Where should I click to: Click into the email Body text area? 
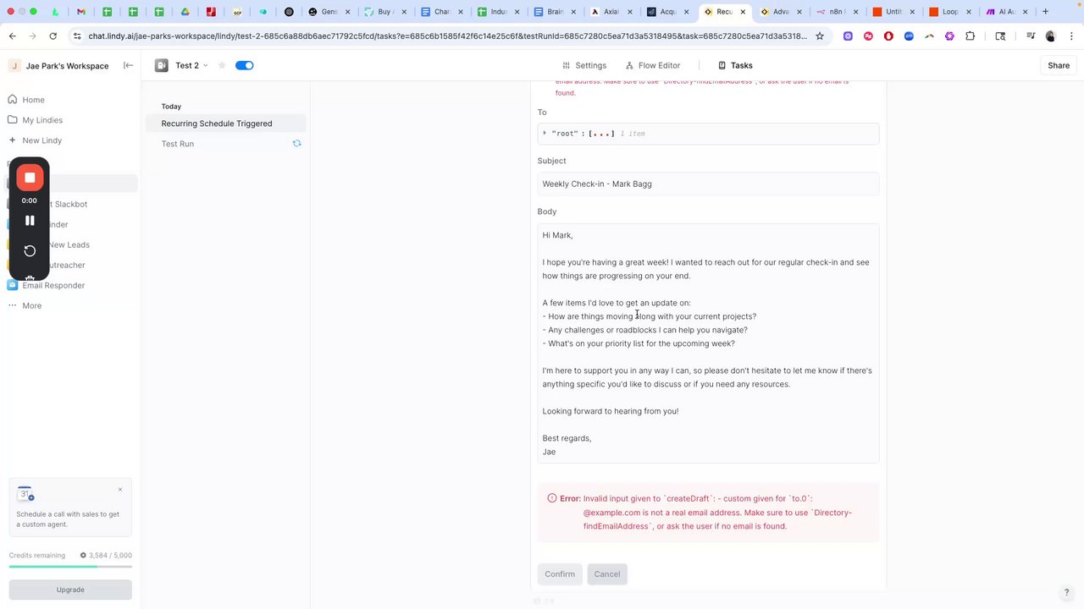(708, 343)
